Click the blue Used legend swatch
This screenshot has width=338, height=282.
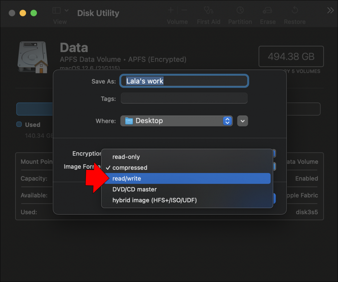click(x=18, y=125)
